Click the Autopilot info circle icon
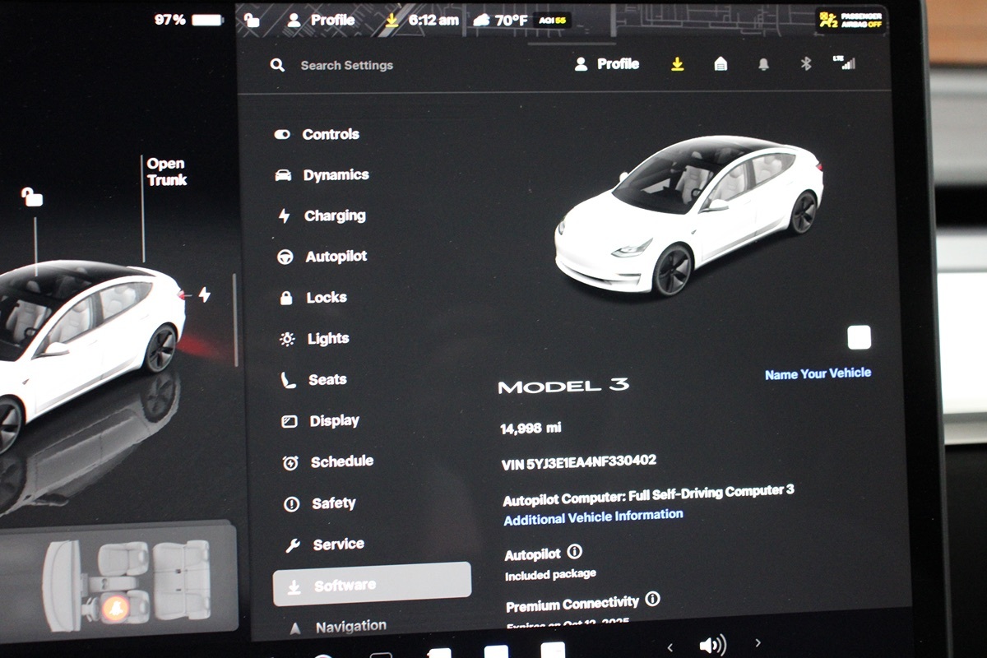The image size is (987, 658). coord(575,552)
